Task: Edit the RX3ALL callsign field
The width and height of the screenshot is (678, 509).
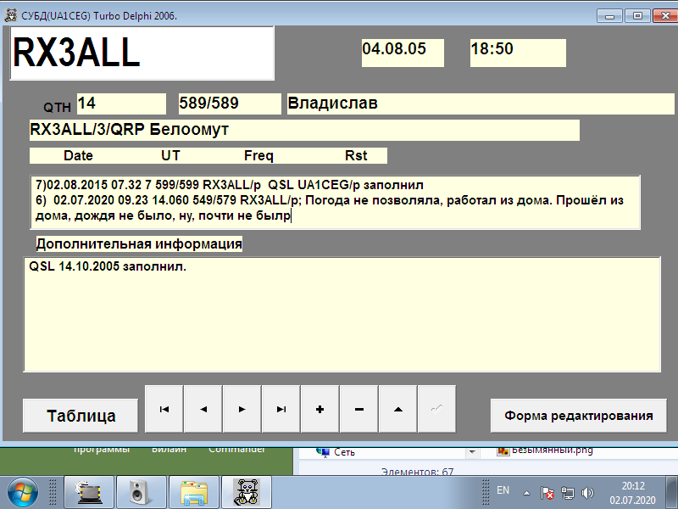Action: click(142, 53)
